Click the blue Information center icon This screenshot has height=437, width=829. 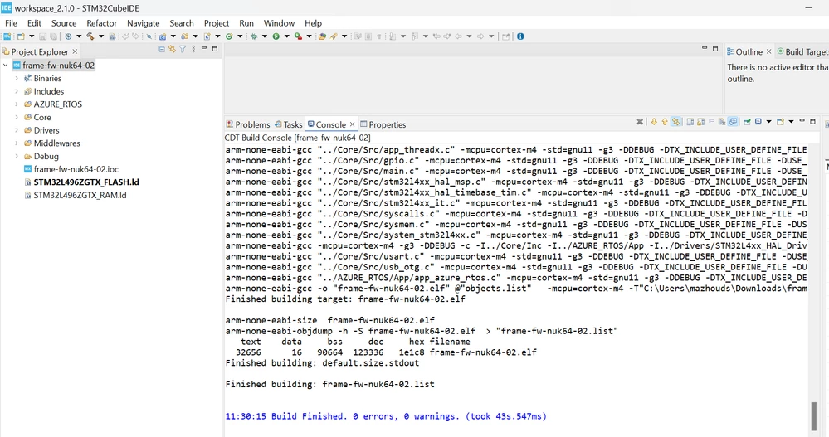coord(520,36)
